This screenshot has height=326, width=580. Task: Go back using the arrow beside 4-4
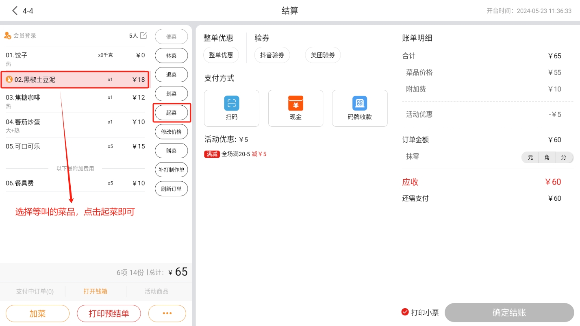(15, 11)
